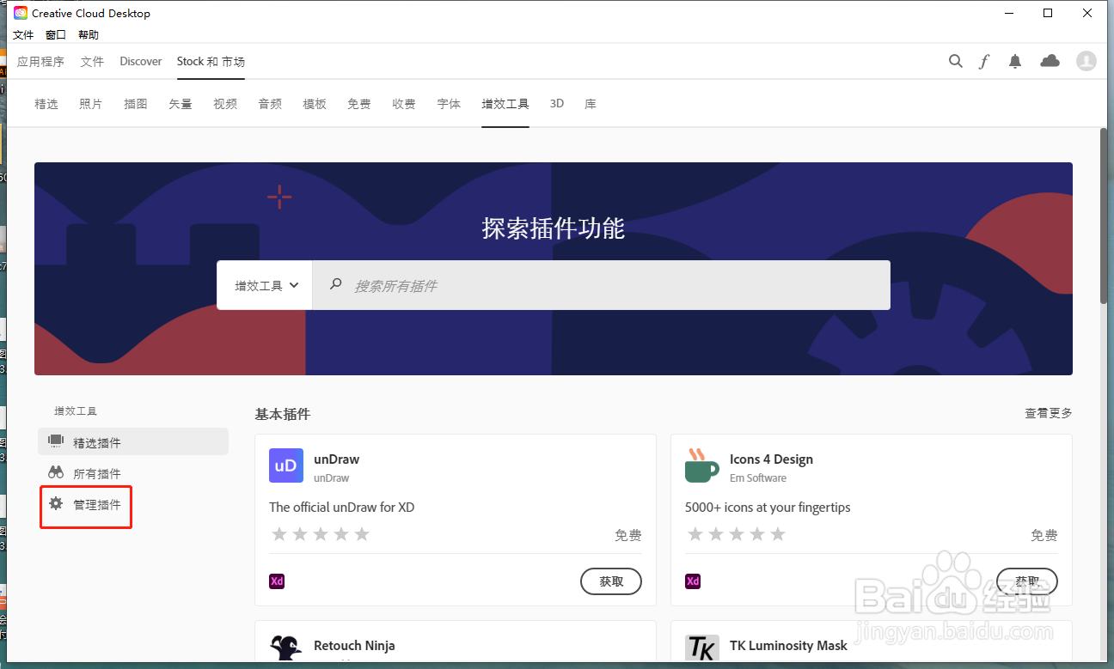Click the 探索插件功能 banner heading
The height and width of the screenshot is (669, 1114).
coord(554,228)
